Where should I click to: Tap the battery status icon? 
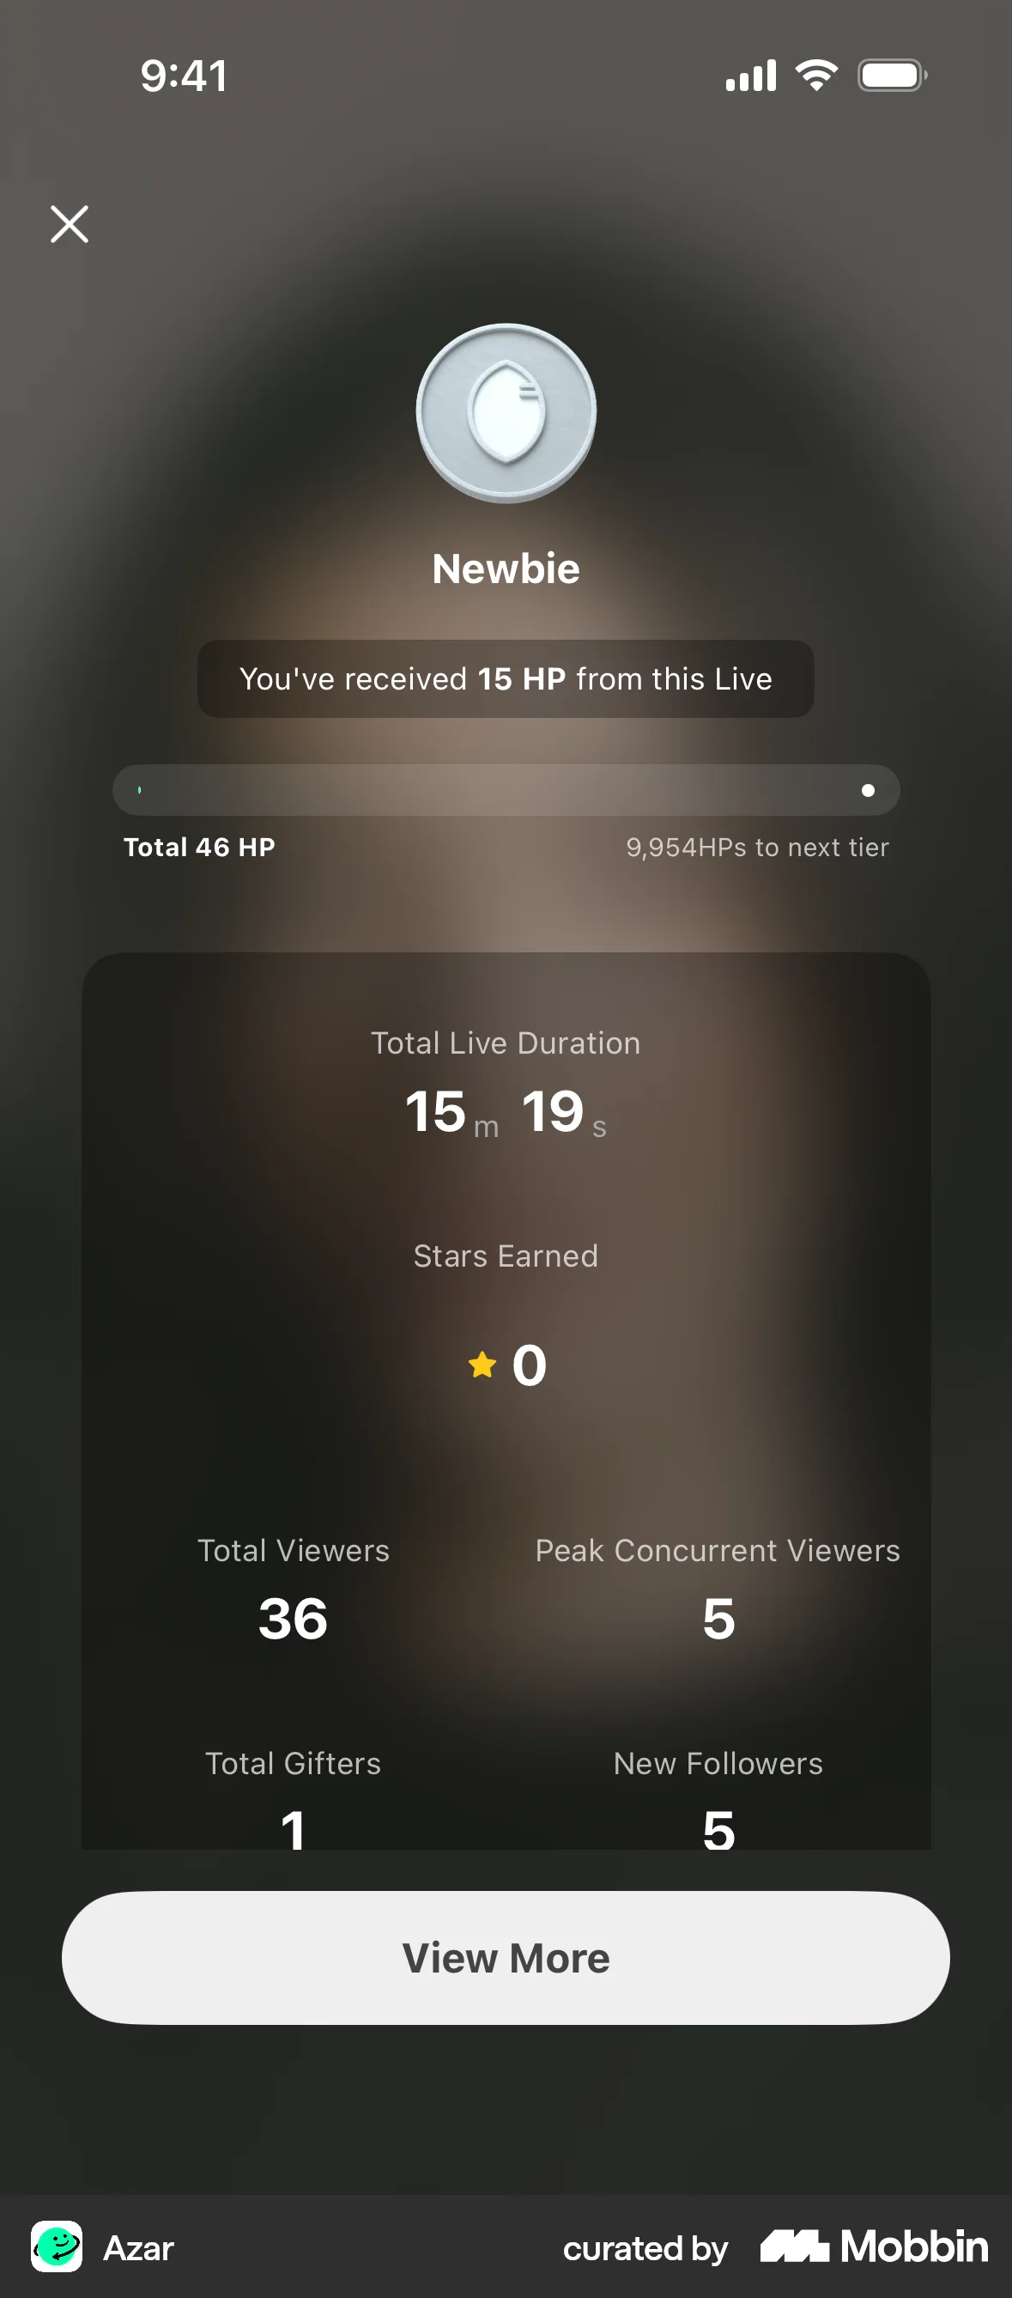coord(892,75)
